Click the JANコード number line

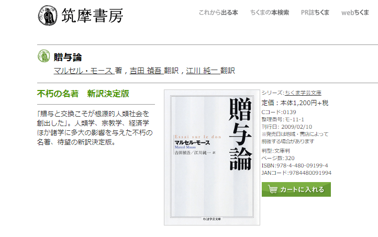(x=296, y=173)
